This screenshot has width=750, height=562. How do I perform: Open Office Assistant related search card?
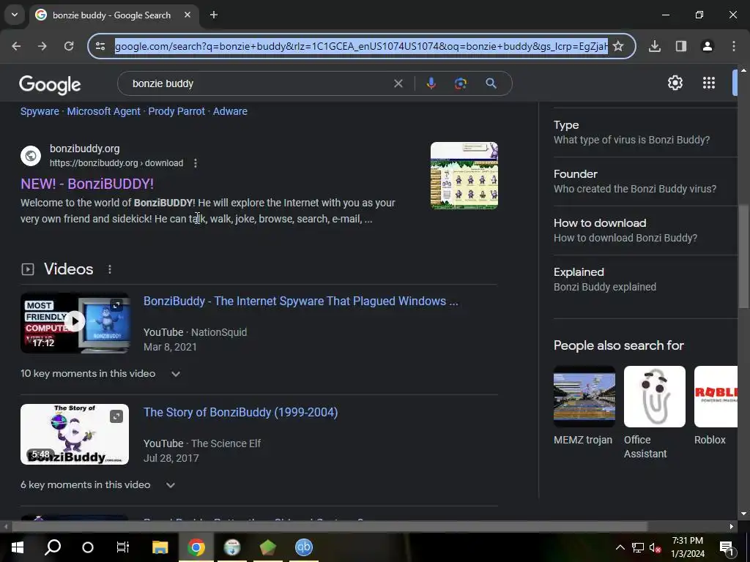[x=654, y=413]
